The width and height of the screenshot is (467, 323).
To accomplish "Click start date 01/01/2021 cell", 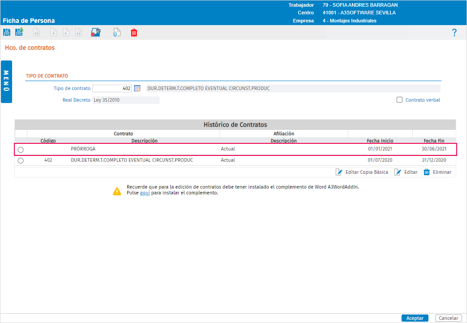I will (380, 149).
